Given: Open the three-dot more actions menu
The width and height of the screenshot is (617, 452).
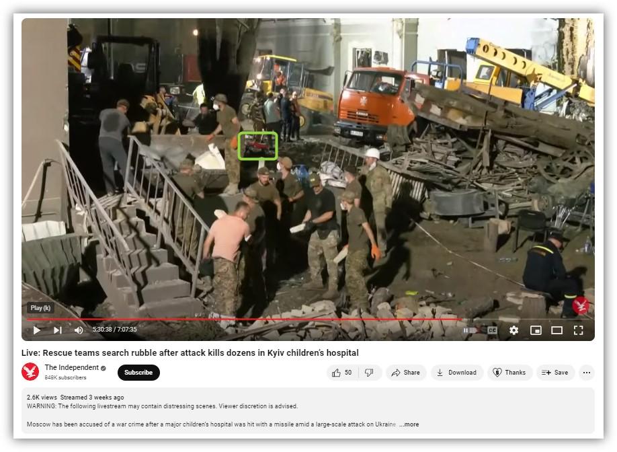Looking at the screenshot, I should (x=586, y=373).
